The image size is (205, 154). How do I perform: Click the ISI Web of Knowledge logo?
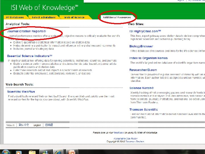44,8
